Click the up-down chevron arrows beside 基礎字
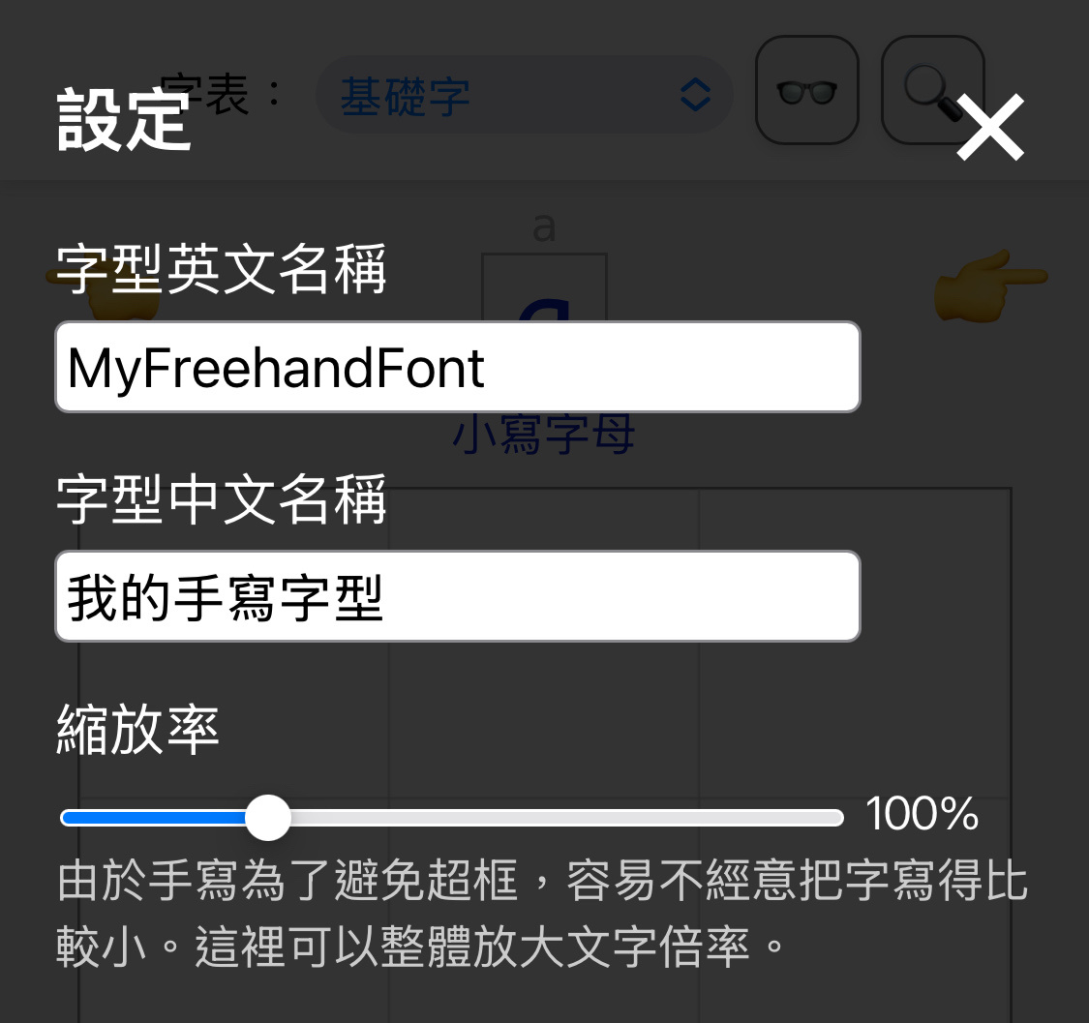This screenshot has height=1023, width=1089. (695, 95)
